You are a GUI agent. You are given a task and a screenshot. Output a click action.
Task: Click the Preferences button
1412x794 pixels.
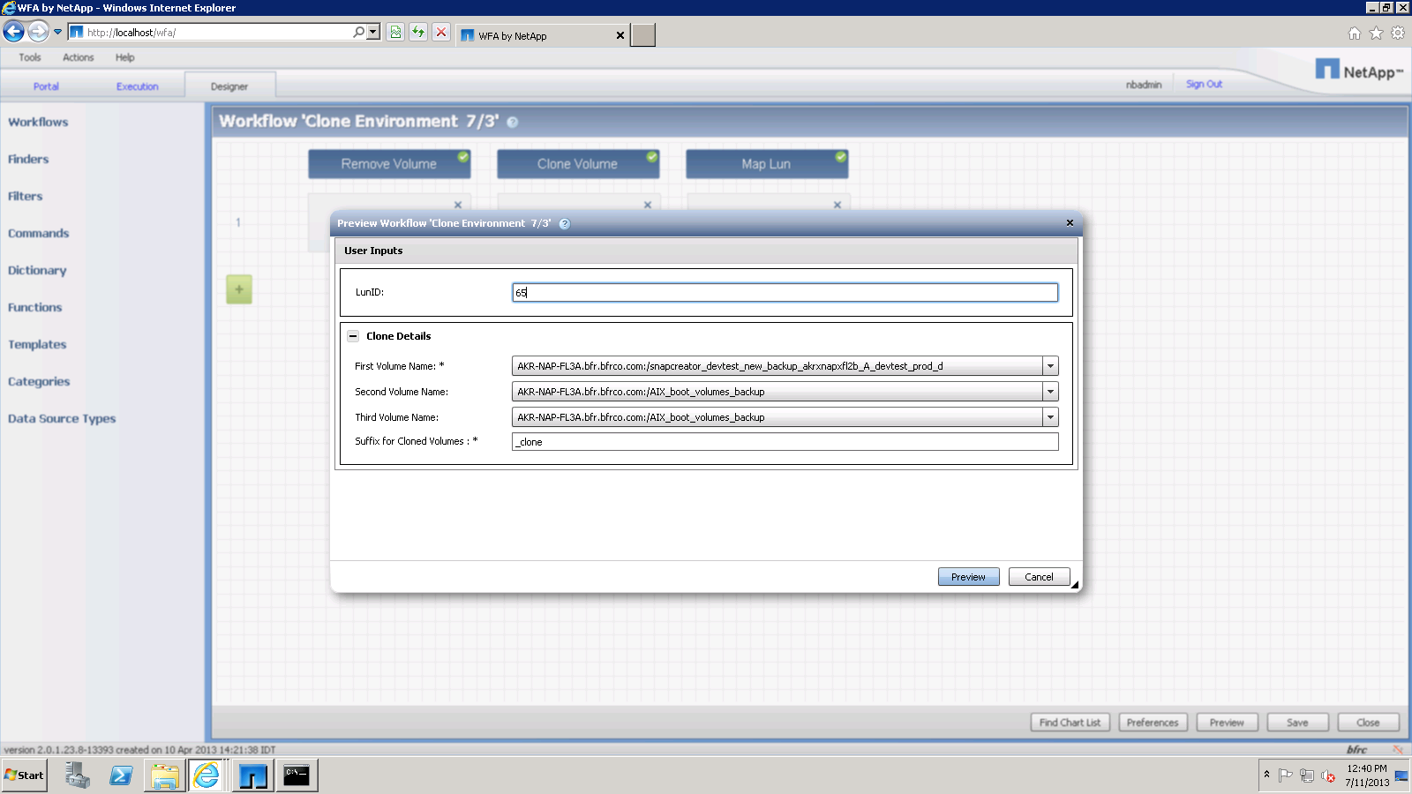coord(1153,723)
